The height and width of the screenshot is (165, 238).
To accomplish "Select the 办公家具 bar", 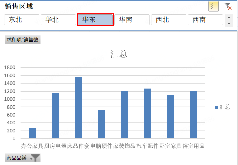I will pyautogui.click(x=32, y=133).
